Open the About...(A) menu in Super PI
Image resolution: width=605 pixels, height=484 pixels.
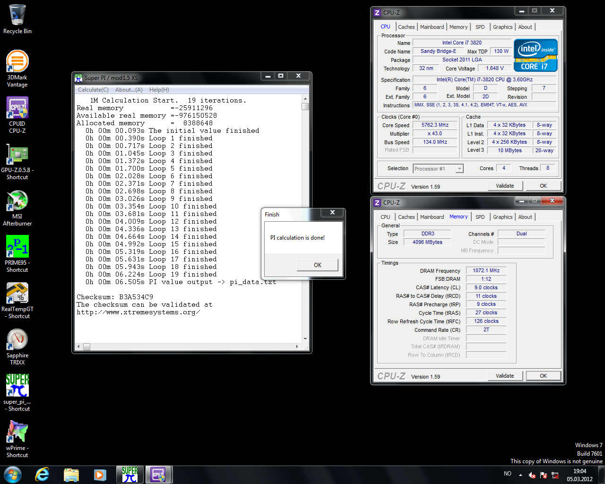[129, 90]
